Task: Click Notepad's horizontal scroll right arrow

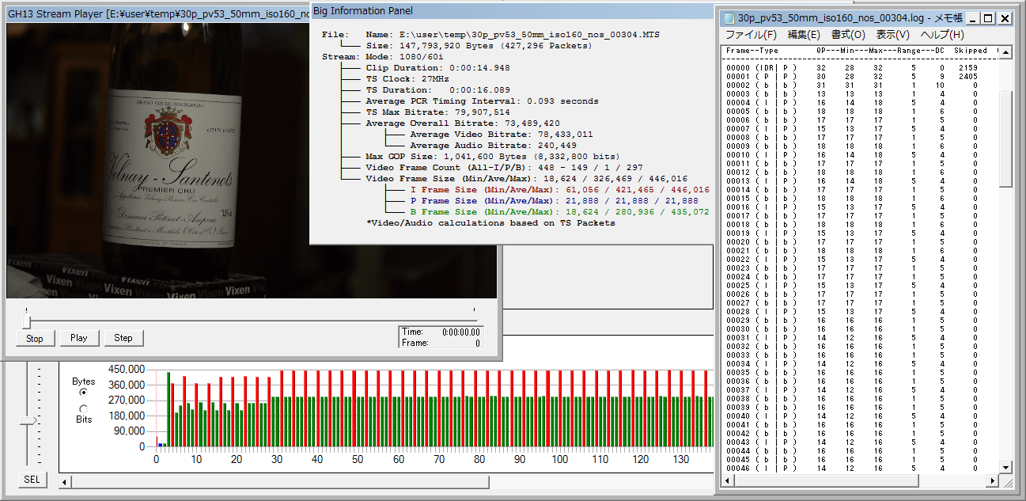Action: 992,481
